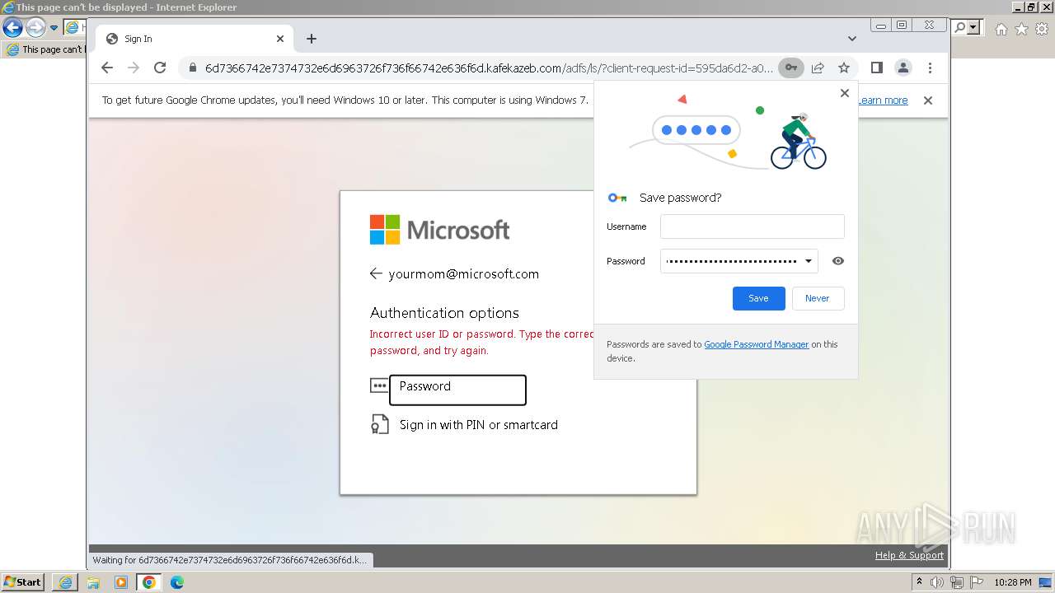1055x593 pixels.
Task: Click Internet Explorer search magnifier
Action: (960, 27)
